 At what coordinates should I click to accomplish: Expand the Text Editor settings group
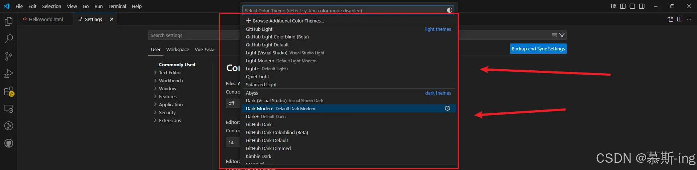point(170,72)
